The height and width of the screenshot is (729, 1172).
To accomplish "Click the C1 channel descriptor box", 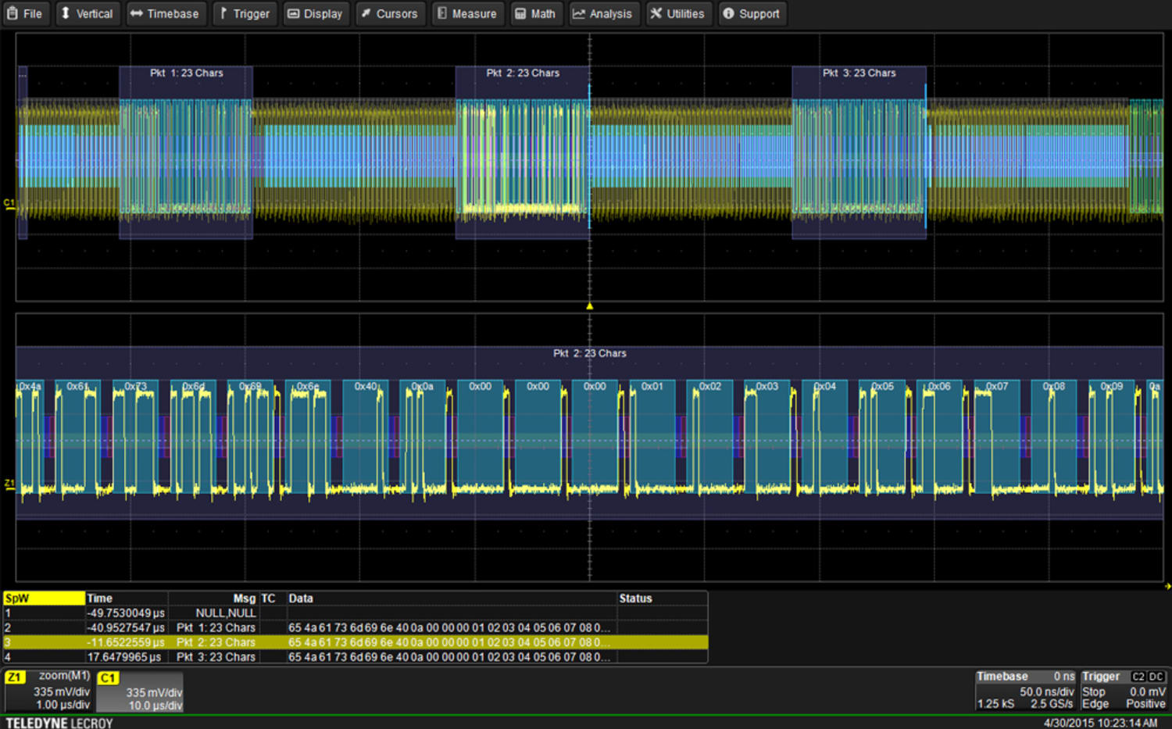I will point(139,691).
